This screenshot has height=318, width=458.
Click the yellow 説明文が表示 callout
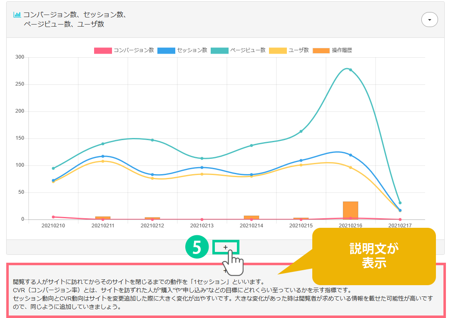tap(373, 256)
